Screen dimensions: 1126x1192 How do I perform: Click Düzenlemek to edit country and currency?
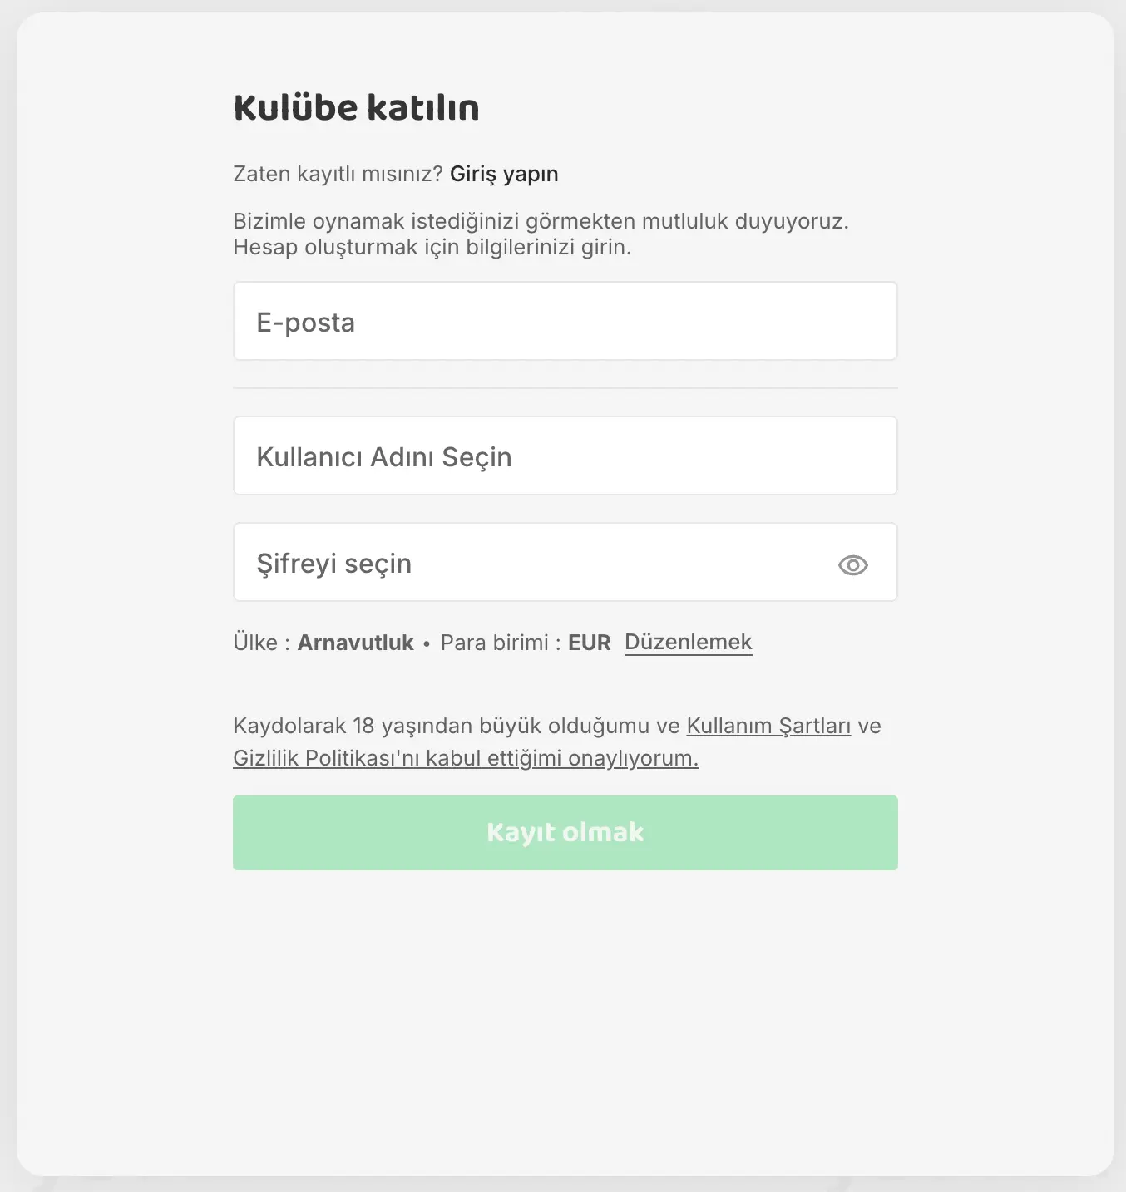688,642
